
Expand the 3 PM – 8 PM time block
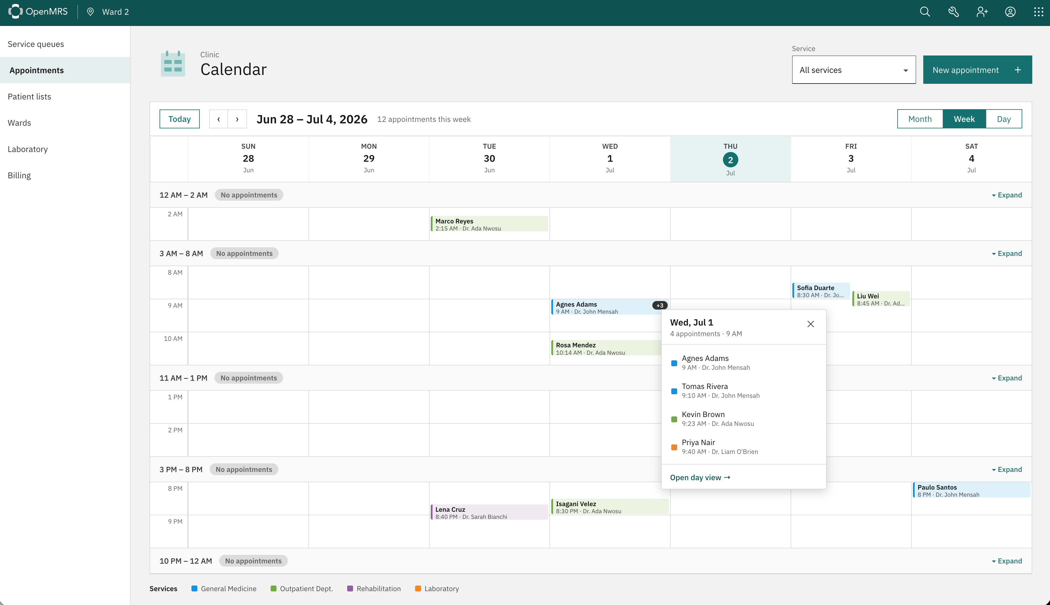[1006, 470]
